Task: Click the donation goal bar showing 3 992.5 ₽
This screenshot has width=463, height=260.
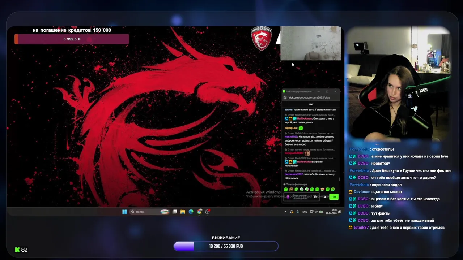Action: click(x=72, y=39)
